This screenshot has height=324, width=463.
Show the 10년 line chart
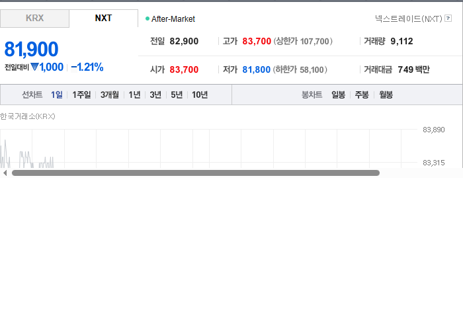point(200,95)
